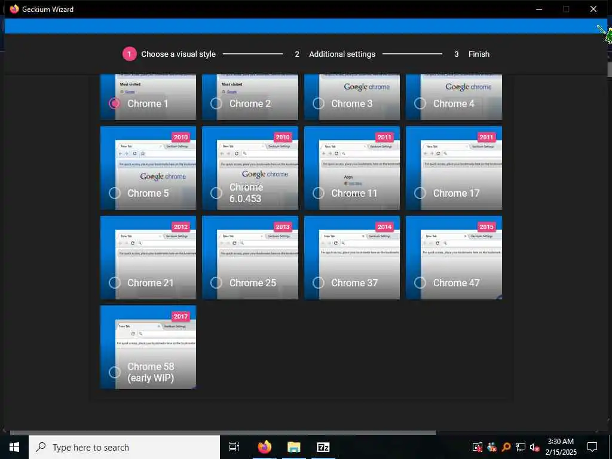Select the Chrome 5 radio button
Image resolution: width=612 pixels, height=459 pixels.
[x=114, y=193]
